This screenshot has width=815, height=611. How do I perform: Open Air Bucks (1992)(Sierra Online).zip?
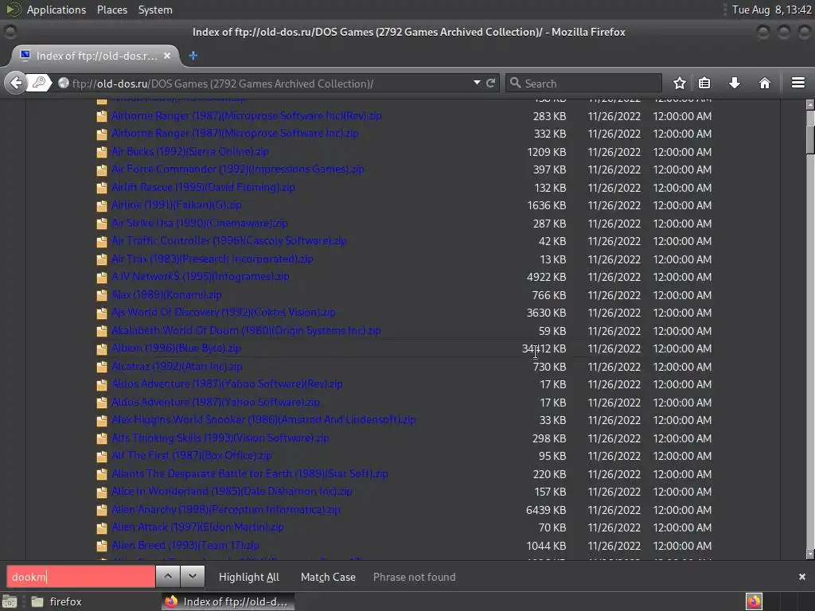[189, 152]
